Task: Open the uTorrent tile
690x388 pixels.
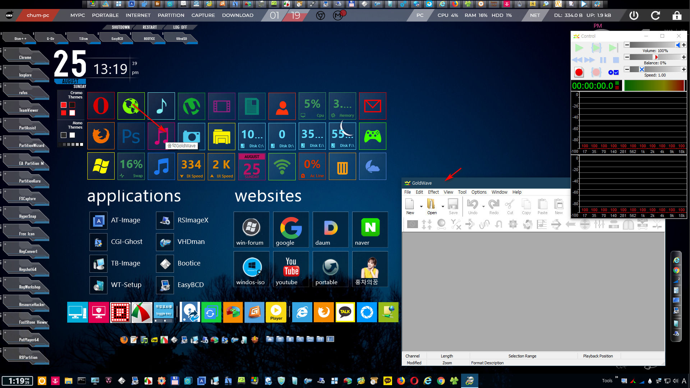Action: coord(192,106)
